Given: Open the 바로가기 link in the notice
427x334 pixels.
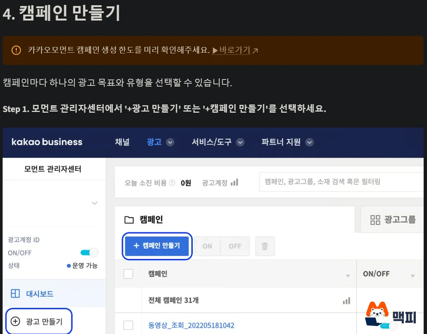Looking at the screenshot, I should (231, 50).
